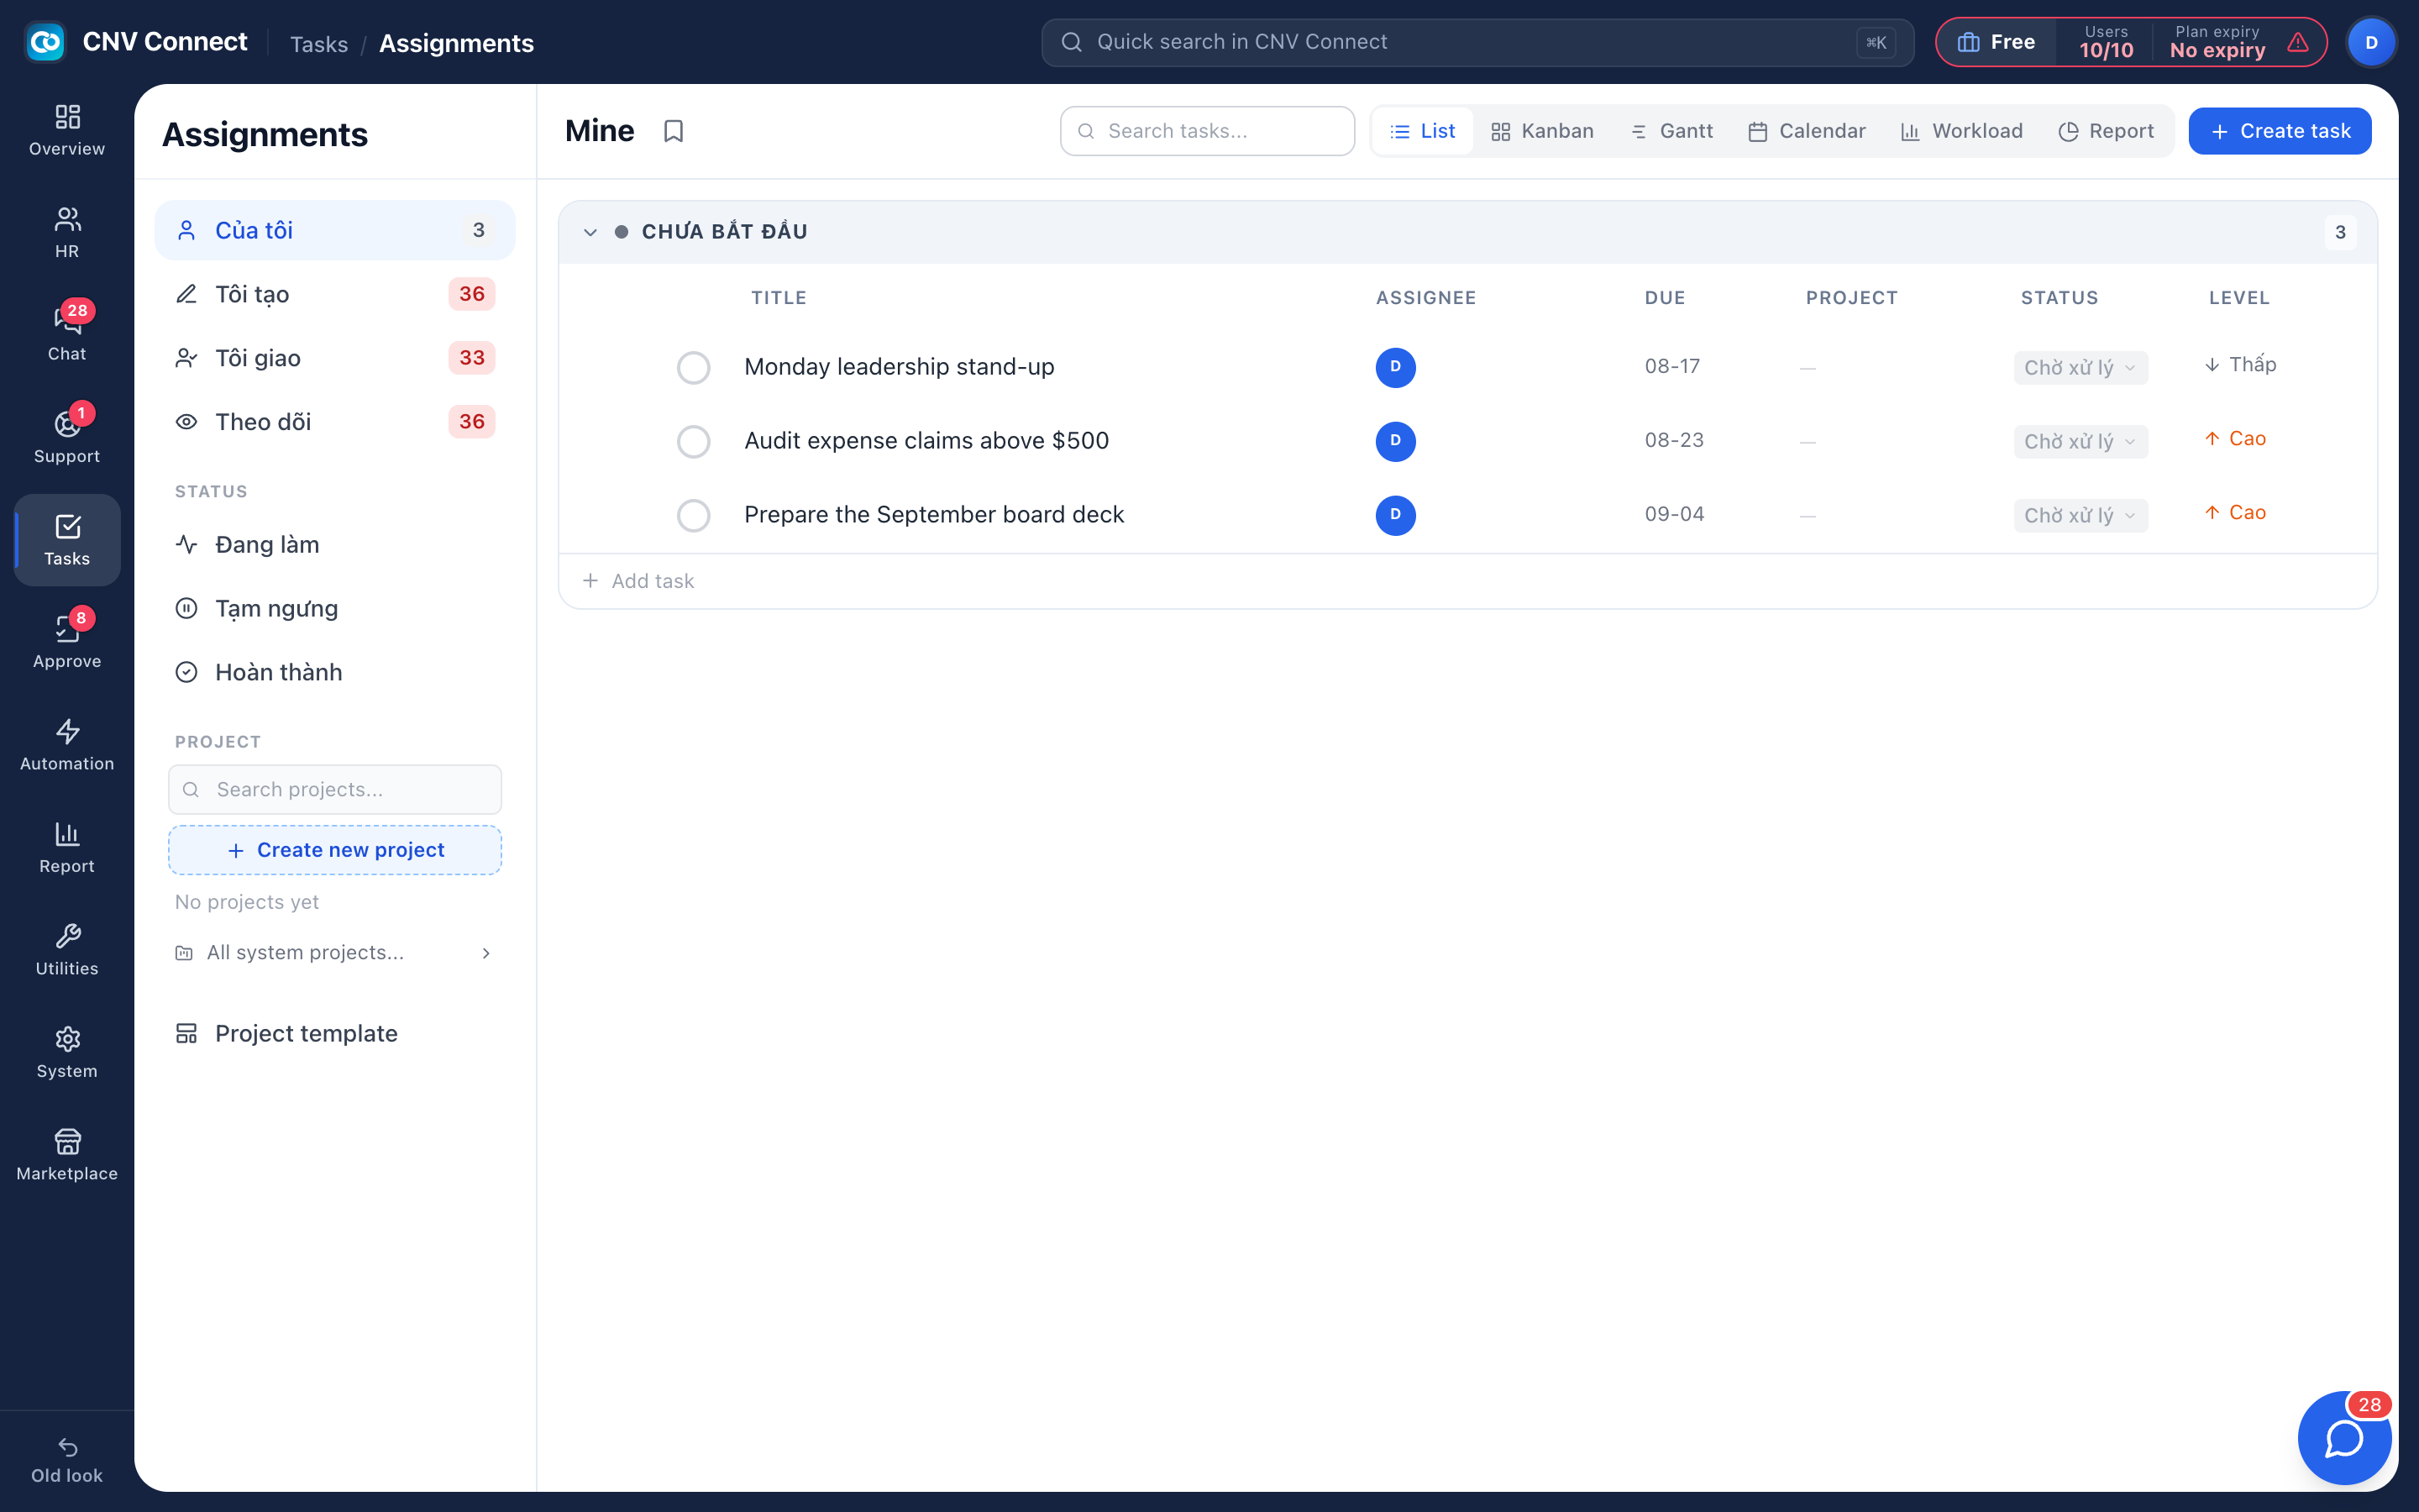Switch back to Old look
2419x1512 pixels.
(67, 1461)
